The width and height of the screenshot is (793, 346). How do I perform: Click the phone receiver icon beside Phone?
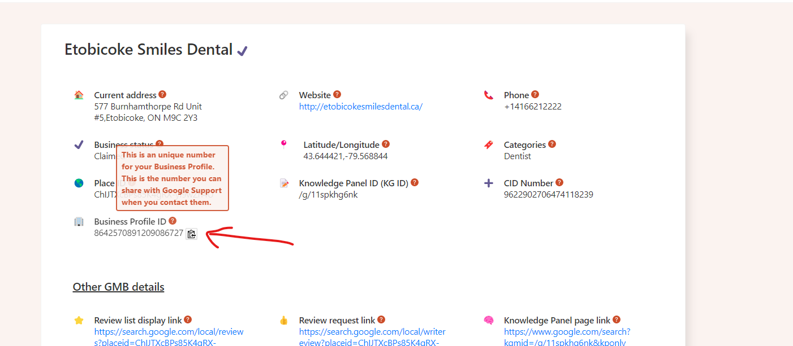click(x=489, y=95)
